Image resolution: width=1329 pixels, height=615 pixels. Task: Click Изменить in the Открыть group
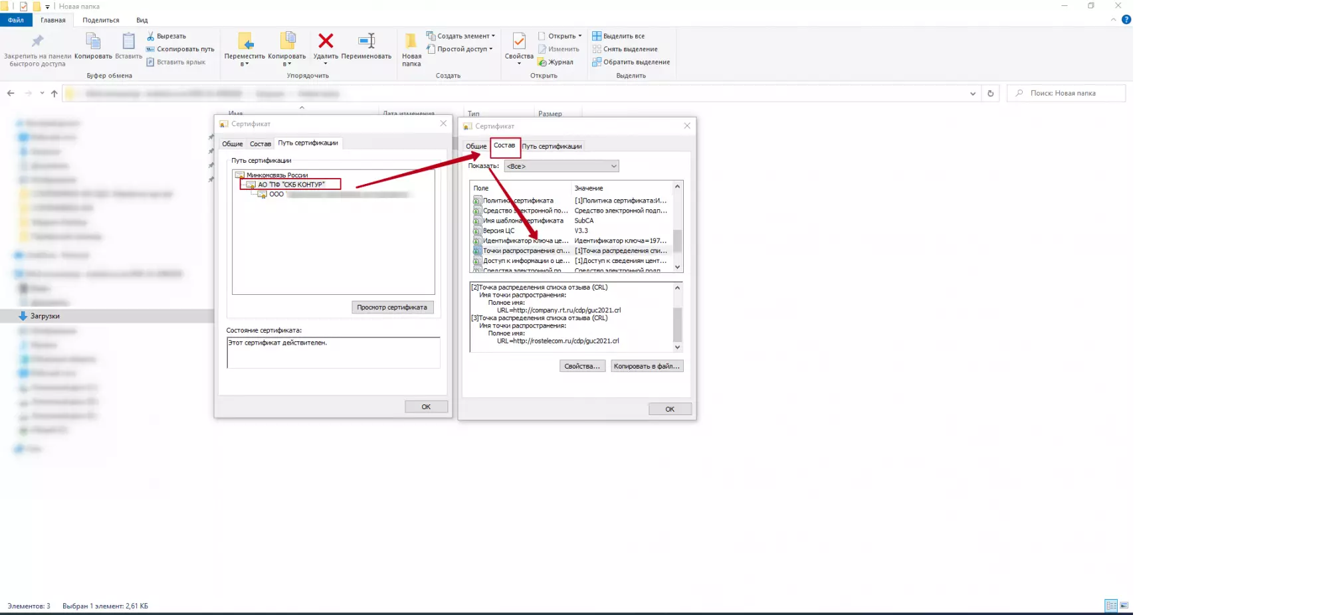click(x=559, y=49)
